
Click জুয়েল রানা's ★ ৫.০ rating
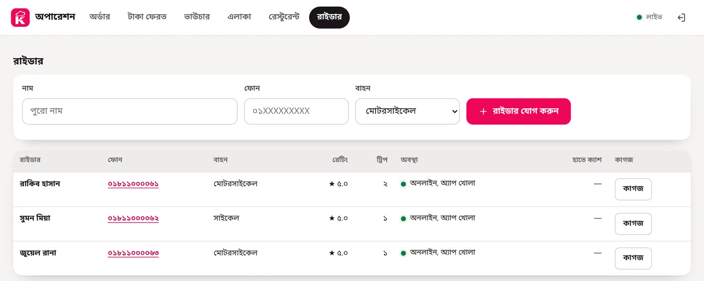[338, 253]
